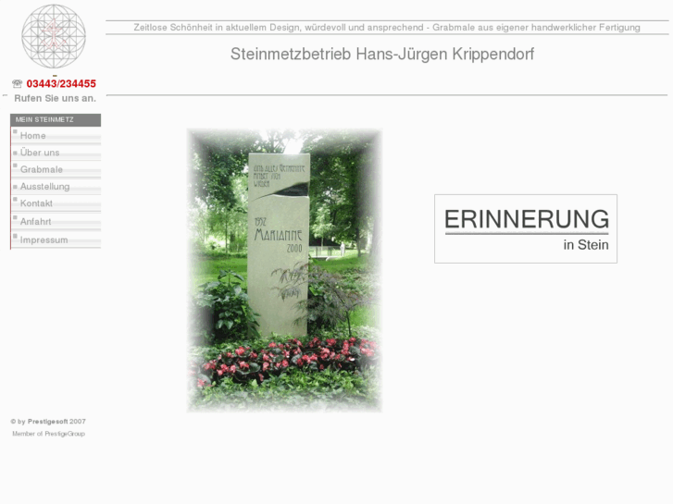Open the Home menu item

[x=32, y=136]
